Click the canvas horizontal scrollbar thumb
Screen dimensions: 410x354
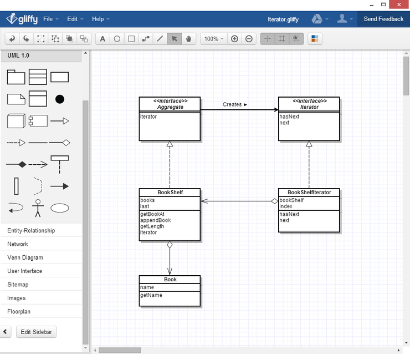coord(120,350)
